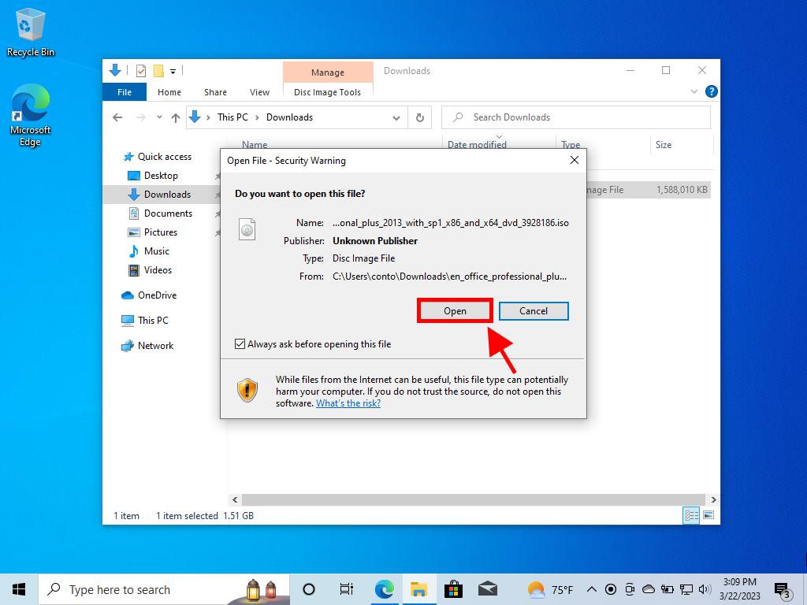The height and width of the screenshot is (605, 807).
Task: Expand the address bar history dropdown
Action: coord(396,118)
